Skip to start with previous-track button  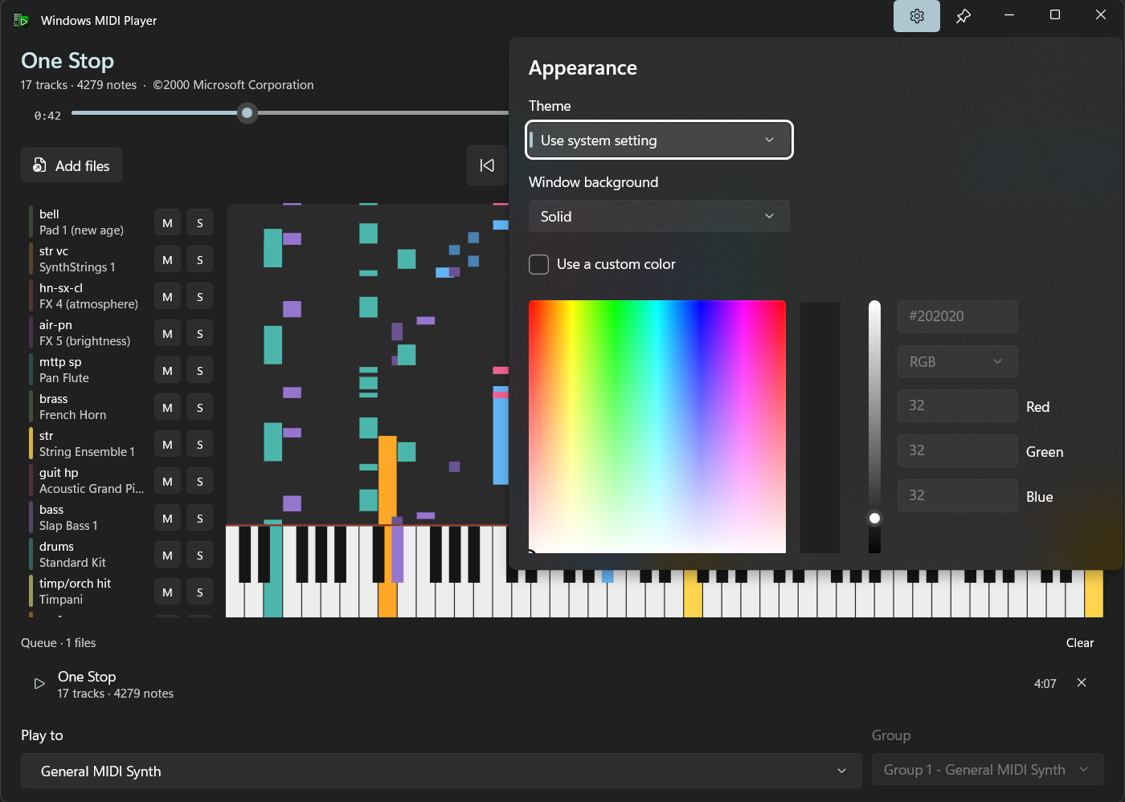tap(487, 165)
